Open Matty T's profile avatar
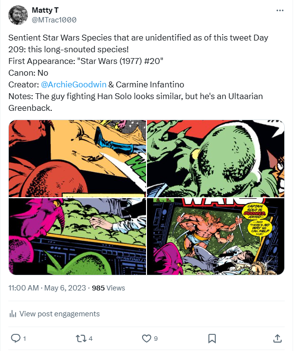Image resolution: width=294 pixels, height=351 pixels. click(18, 15)
